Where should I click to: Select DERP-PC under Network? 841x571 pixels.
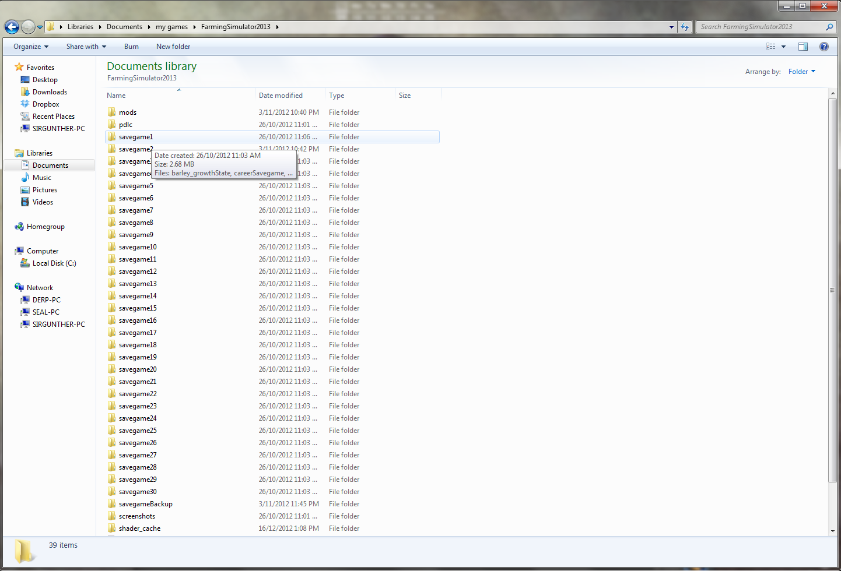coord(46,300)
